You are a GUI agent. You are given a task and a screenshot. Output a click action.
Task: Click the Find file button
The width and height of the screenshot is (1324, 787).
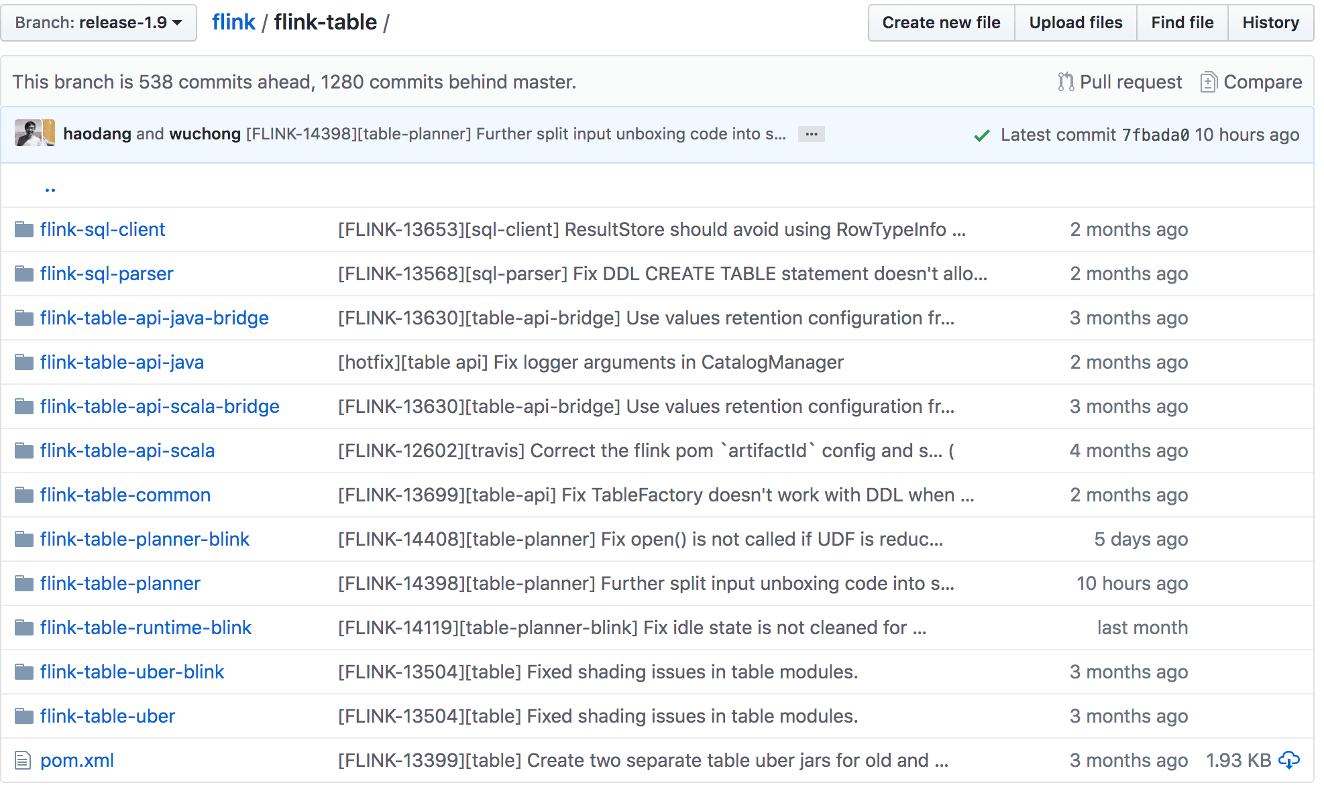click(x=1182, y=23)
